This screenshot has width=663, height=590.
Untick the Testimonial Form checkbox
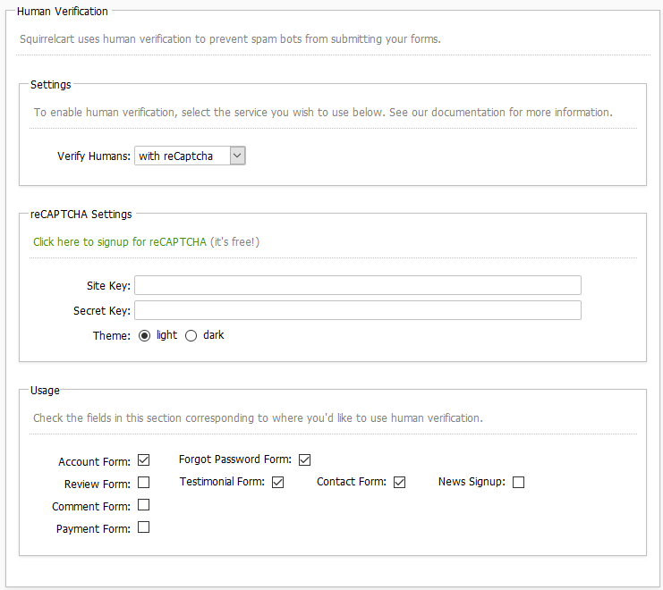277,483
